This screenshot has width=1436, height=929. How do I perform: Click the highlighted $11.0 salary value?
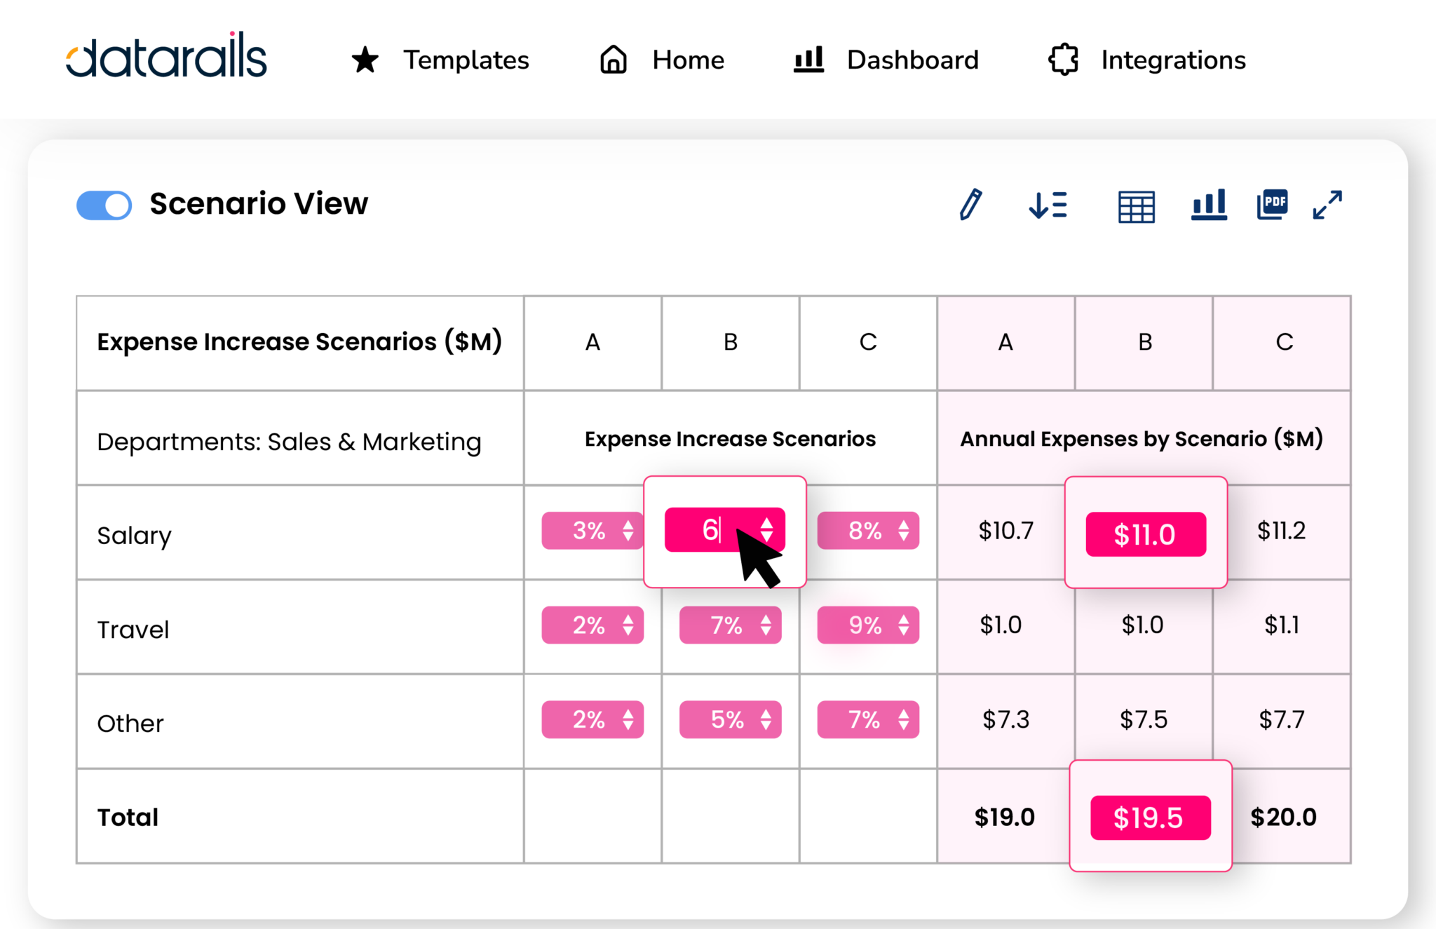1145,534
